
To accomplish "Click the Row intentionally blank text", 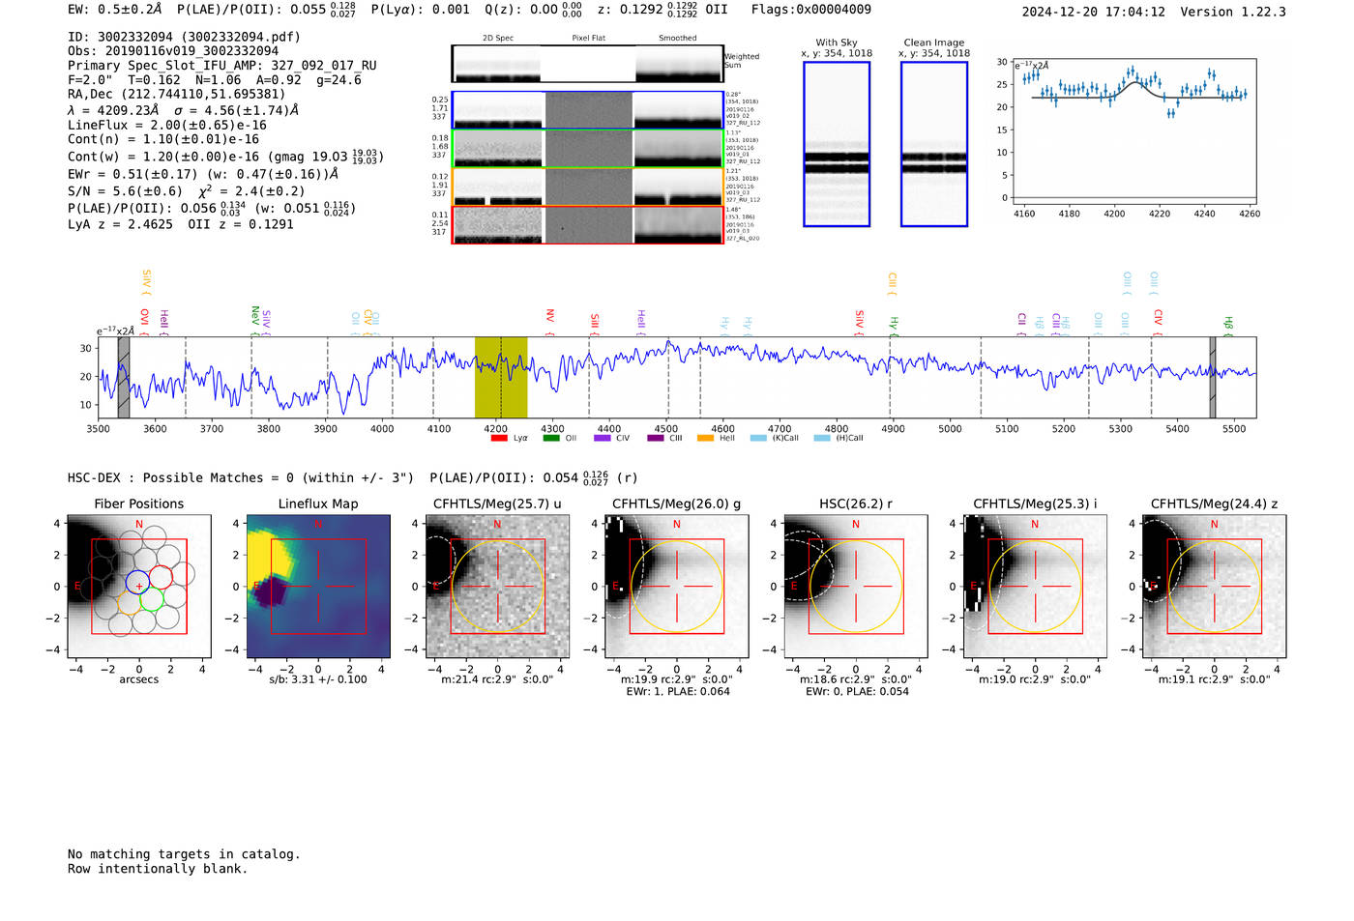I will pyautogui.click(x=158, y=869).
